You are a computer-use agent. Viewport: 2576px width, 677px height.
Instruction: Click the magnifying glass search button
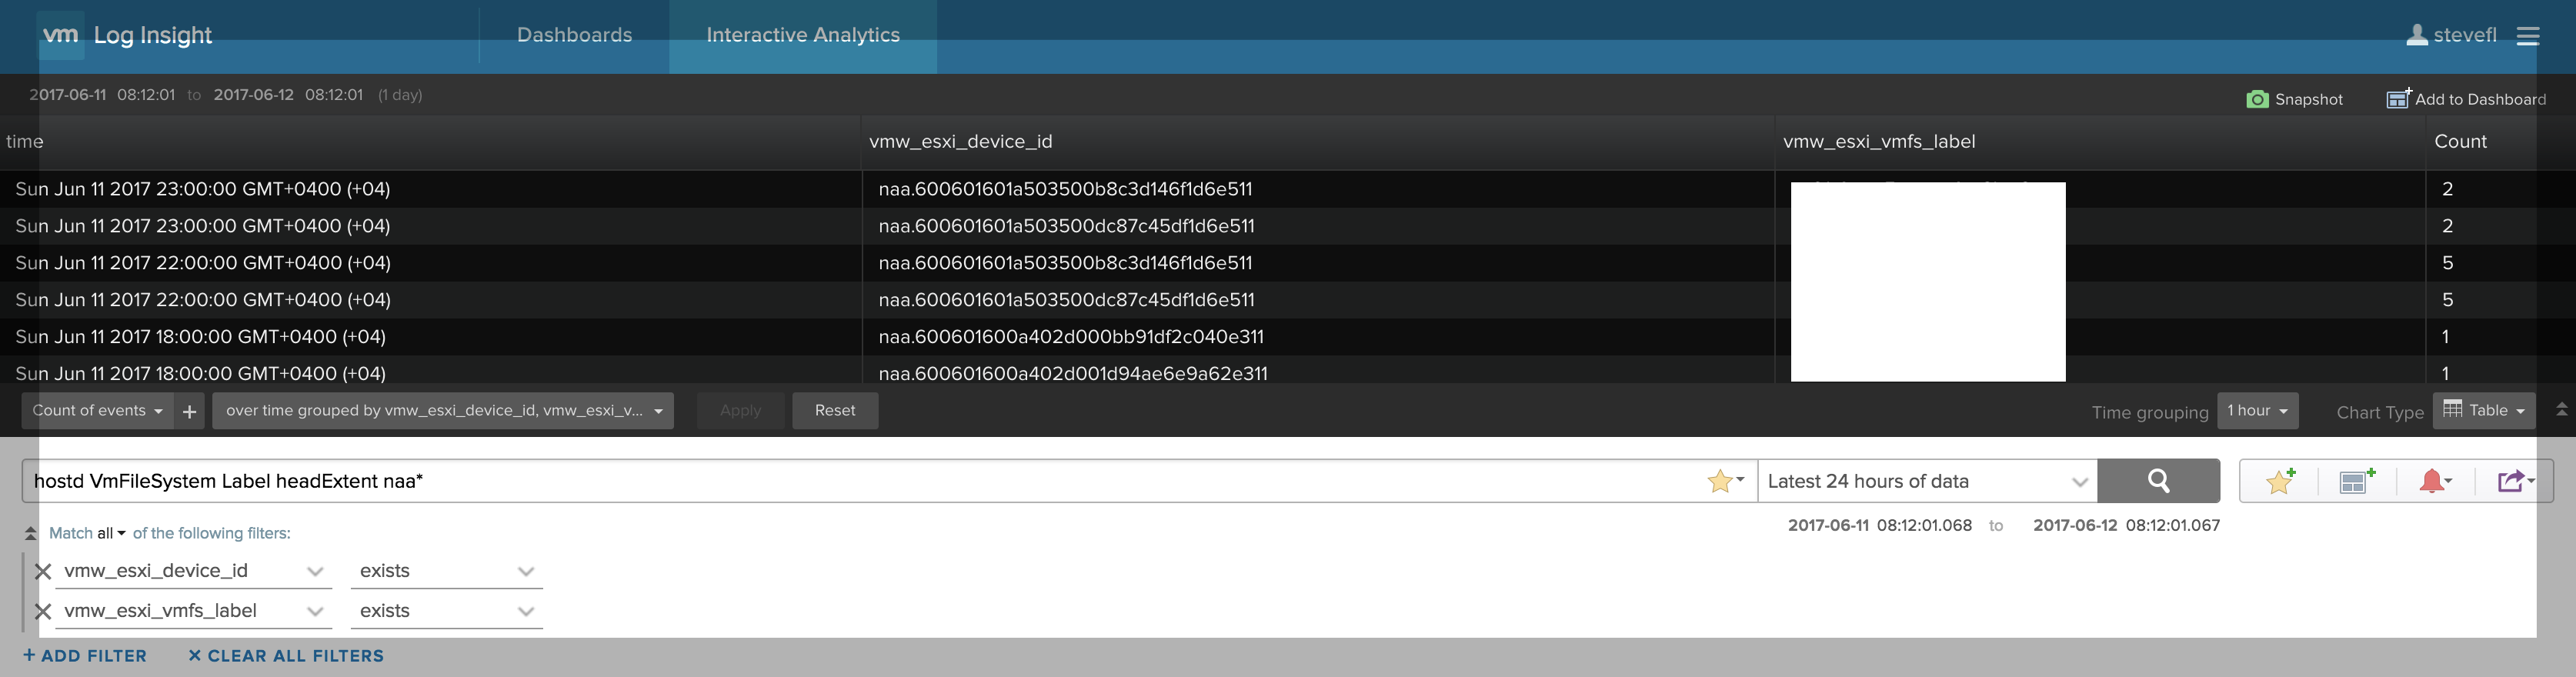(x=2158, y=481)
